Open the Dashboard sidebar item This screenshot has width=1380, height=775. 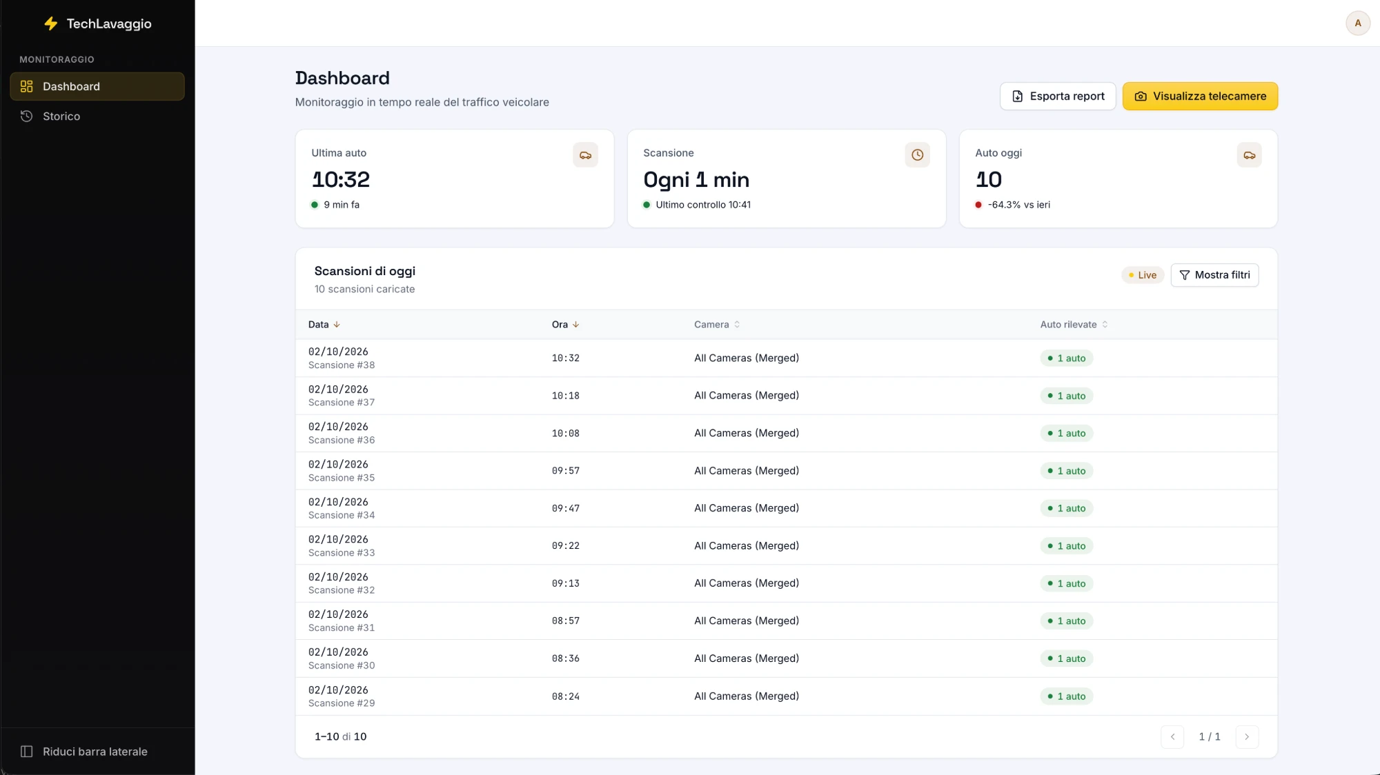[97, 86]
